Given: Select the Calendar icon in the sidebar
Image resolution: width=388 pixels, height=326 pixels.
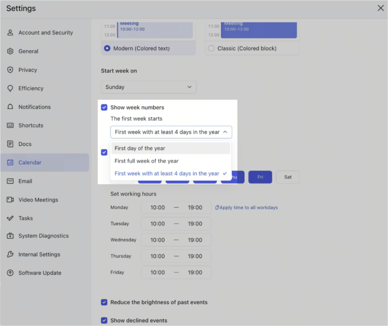Looking at the screenshot, I should (x=10, y=162).
